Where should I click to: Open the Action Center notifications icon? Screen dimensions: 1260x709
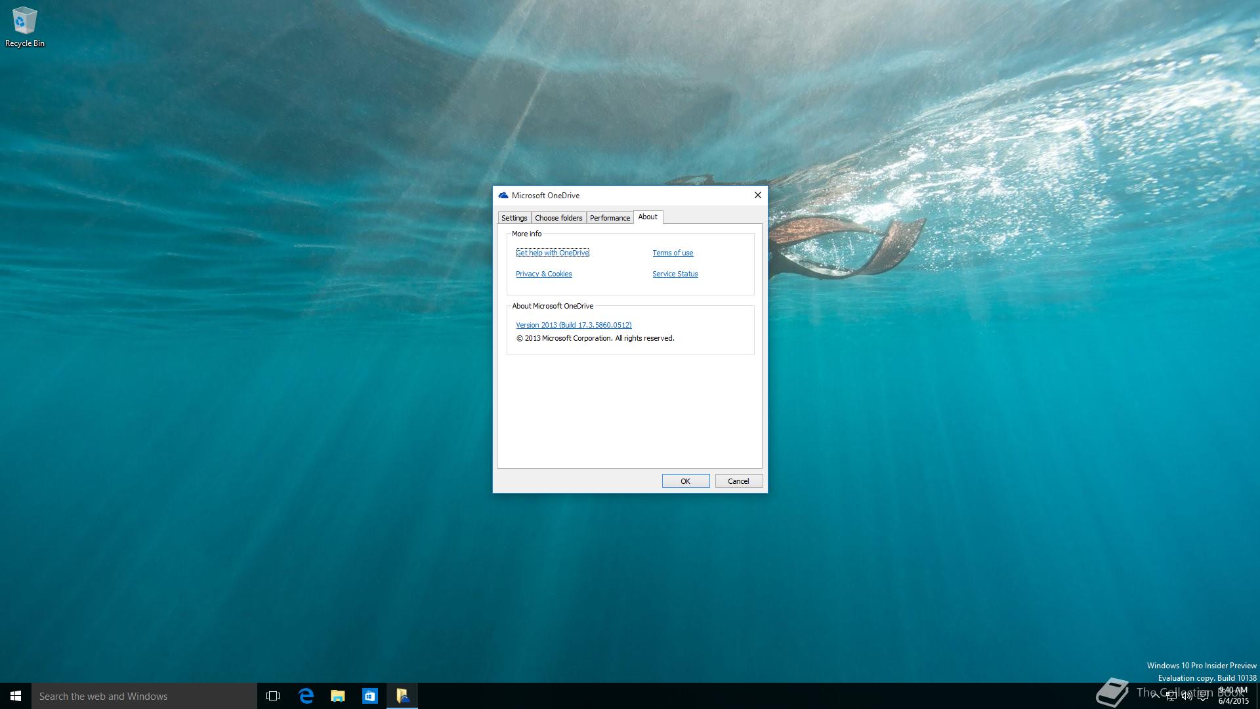[1203, 696]
